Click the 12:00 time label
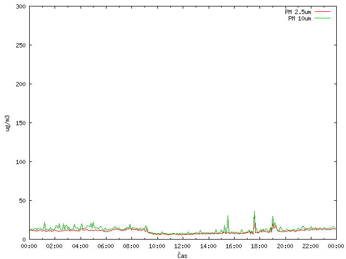Image resolution: width=346 pixels, height=259 pixels. point(182,246)
